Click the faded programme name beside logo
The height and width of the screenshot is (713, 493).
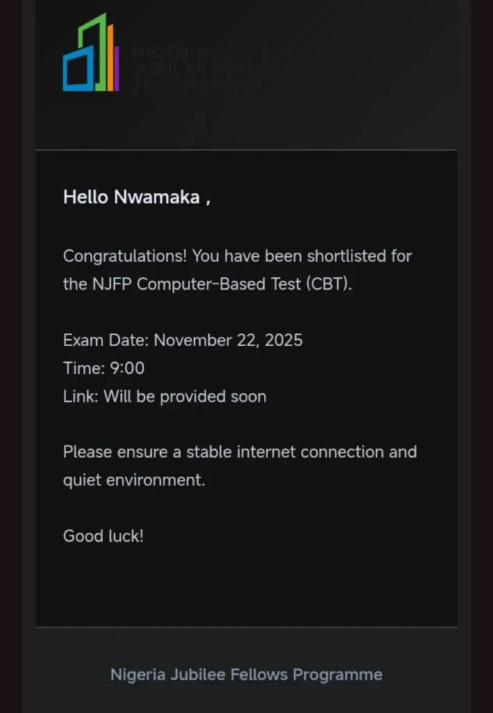[x=209, y=69]
